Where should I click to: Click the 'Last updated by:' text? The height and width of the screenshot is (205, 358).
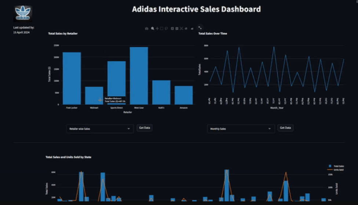(x=24, y=28)
